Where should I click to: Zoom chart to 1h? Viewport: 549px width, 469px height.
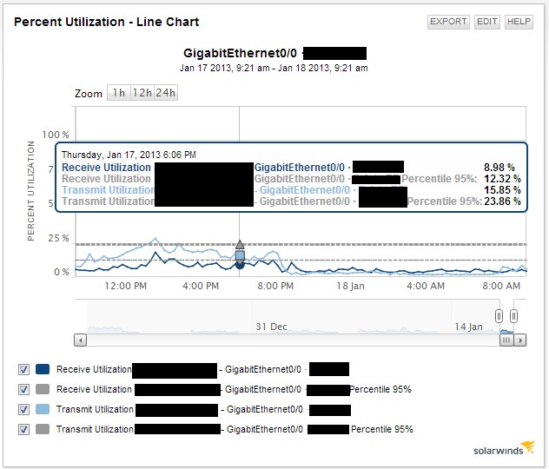click(119, 93)
